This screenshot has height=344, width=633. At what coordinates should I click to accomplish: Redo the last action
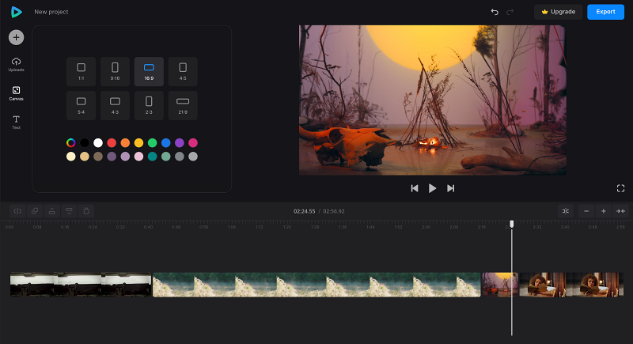(x=510, y=12)
